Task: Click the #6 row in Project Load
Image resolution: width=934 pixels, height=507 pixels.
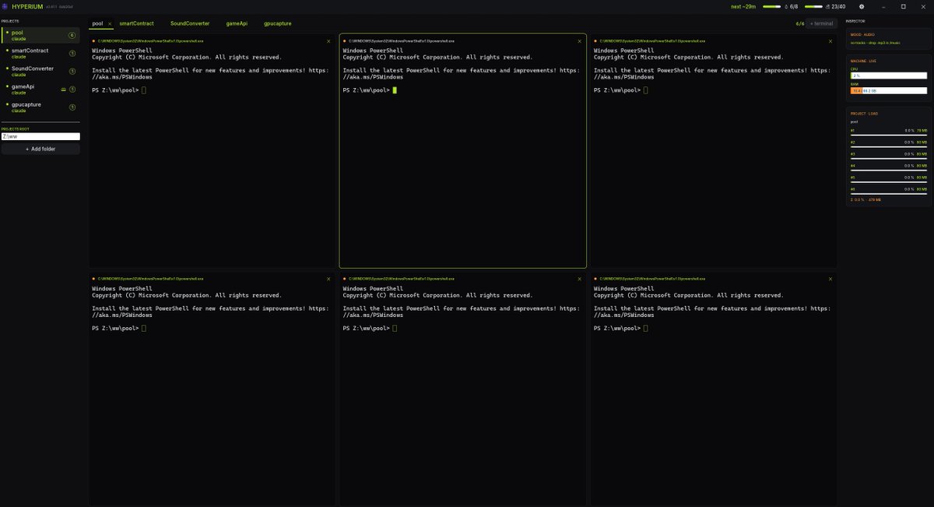Action: (889, 190)
